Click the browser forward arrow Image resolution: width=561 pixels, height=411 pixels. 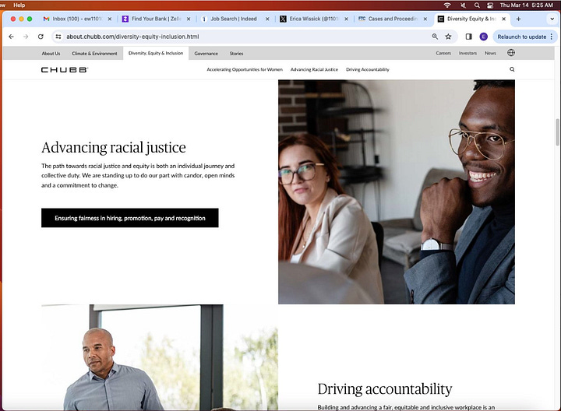point(26,37)
